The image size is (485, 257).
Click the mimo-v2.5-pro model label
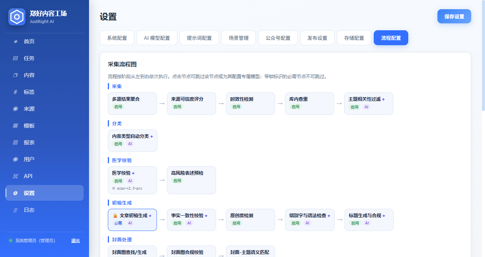tap(129, 188)
